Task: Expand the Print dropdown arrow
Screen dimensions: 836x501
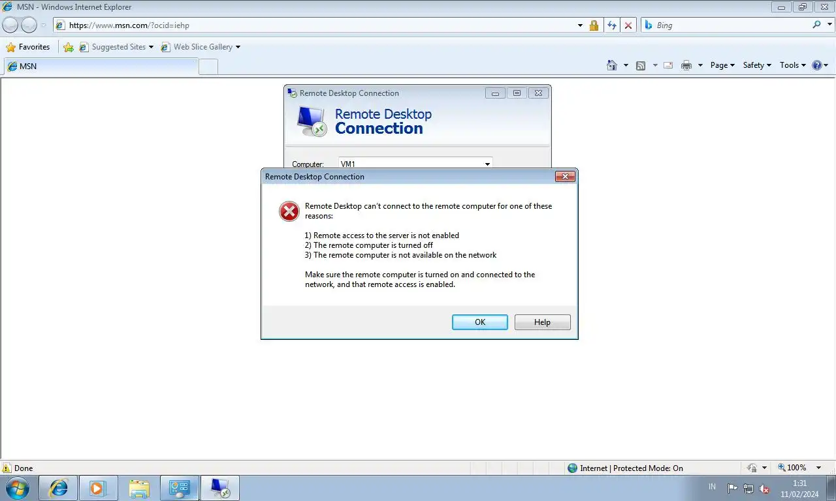Action: click(x=700, y=65)
